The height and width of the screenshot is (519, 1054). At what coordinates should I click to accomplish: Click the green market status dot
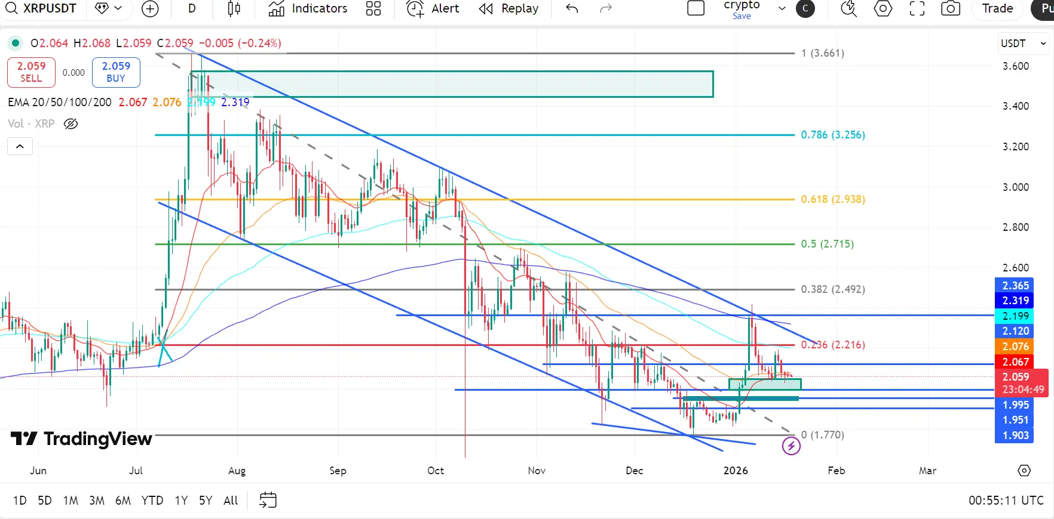tap(16, 43)
